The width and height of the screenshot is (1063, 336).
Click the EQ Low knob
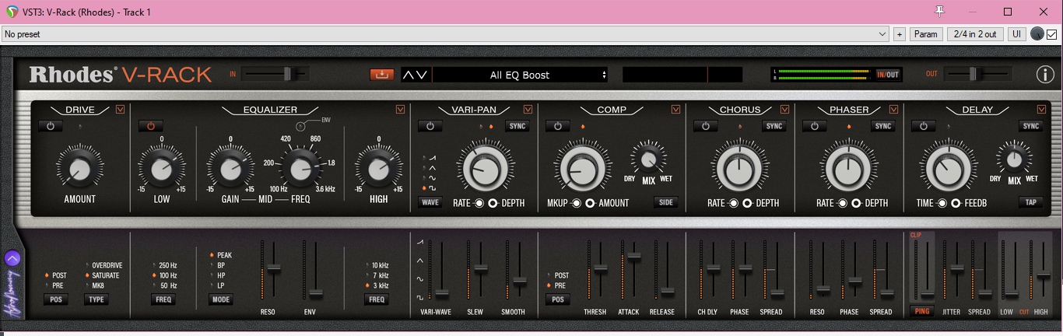pyautogui.click(x=161, y=168)
